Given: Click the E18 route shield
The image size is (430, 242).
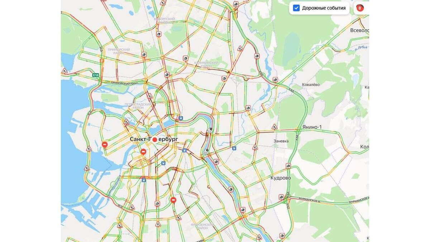Looking at the screenshot, I should 95,75.
